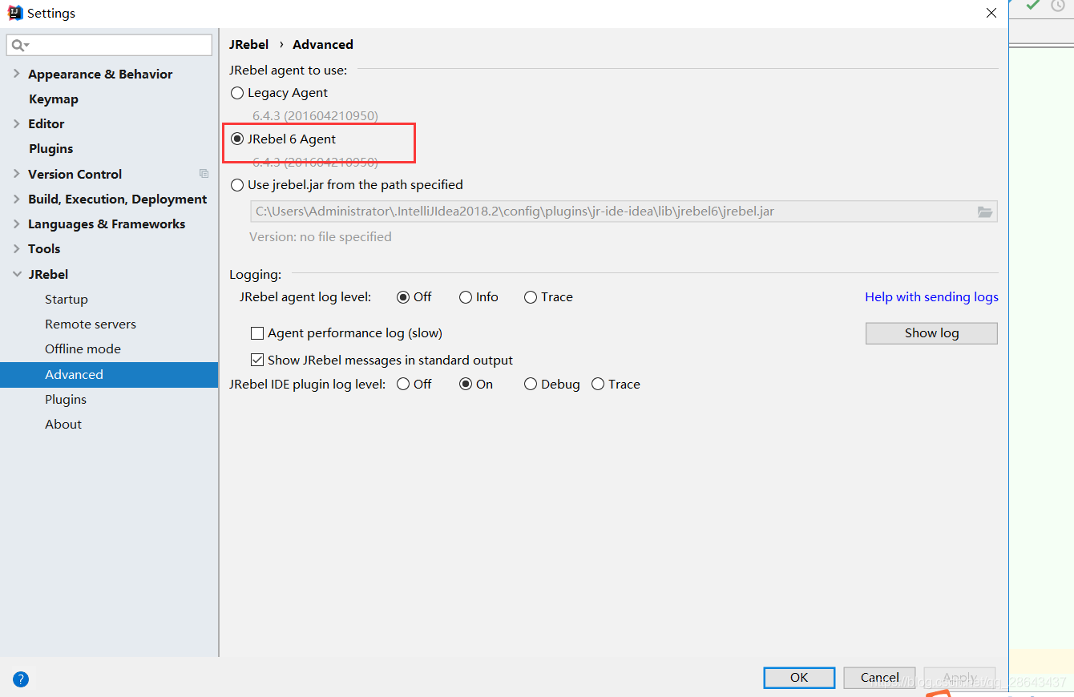Set JRebel agent log level to Trace

[x=531, y=297]
